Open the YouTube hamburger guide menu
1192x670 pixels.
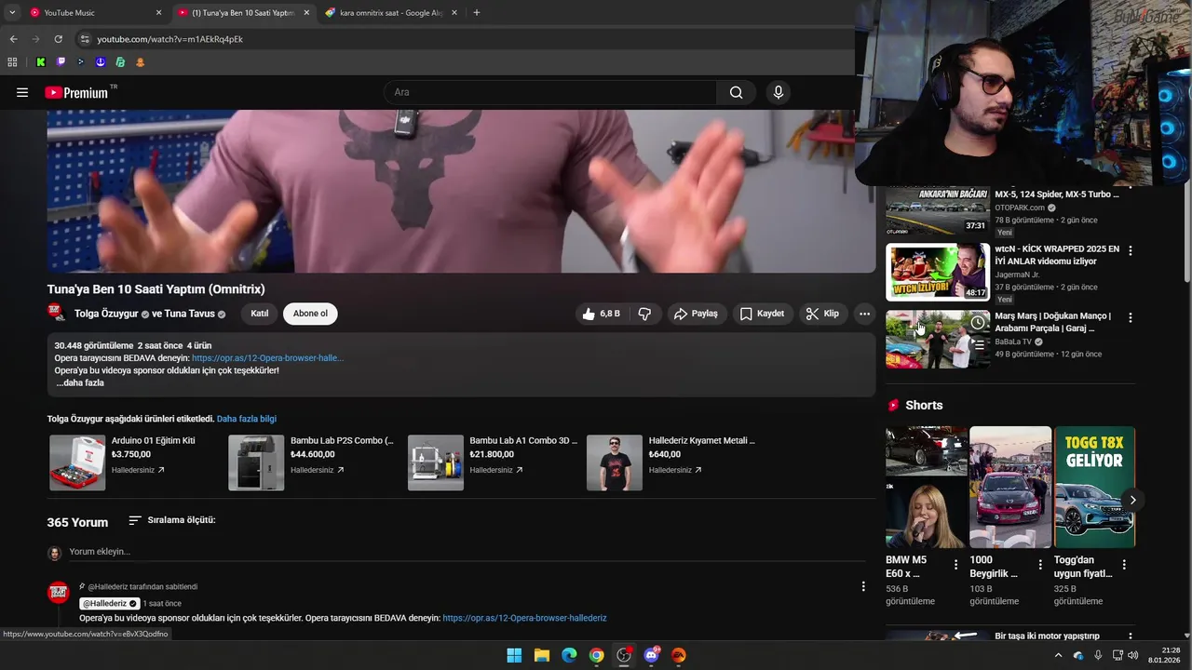[x=22, y=92]
